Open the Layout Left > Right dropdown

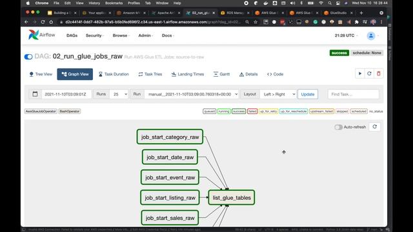tap(278, 94)
